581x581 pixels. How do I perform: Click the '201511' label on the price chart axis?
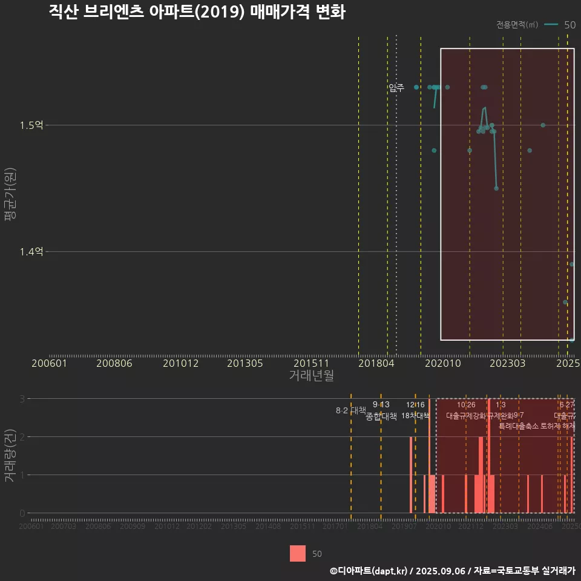[x=311, y=363]
